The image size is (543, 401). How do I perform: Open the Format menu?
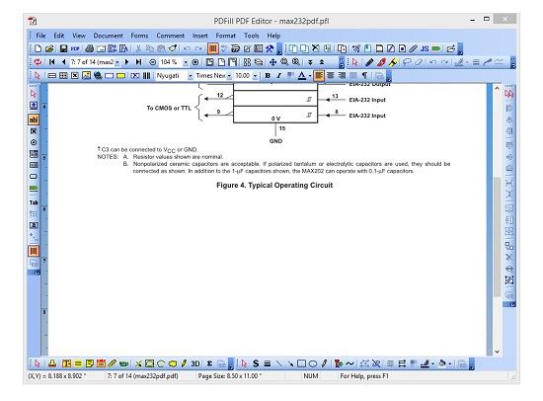point(225,36)
